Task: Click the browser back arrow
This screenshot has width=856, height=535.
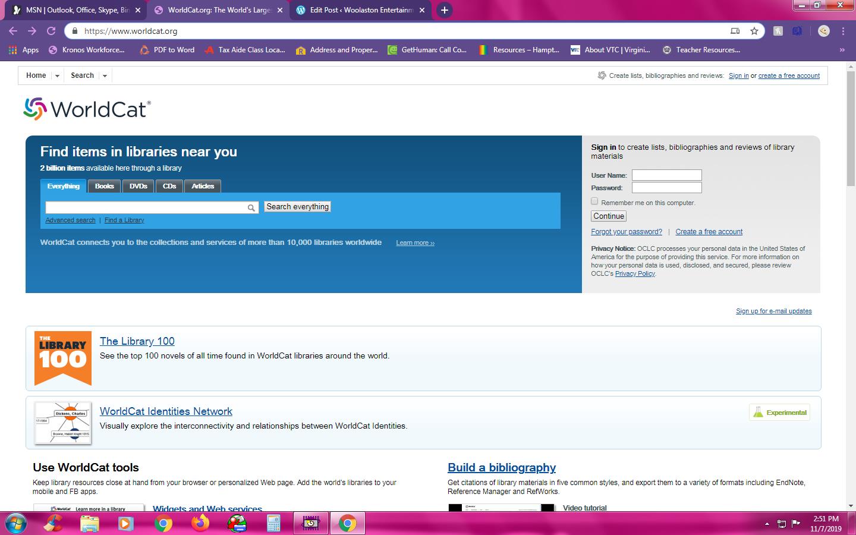Action: click(13, 31)
